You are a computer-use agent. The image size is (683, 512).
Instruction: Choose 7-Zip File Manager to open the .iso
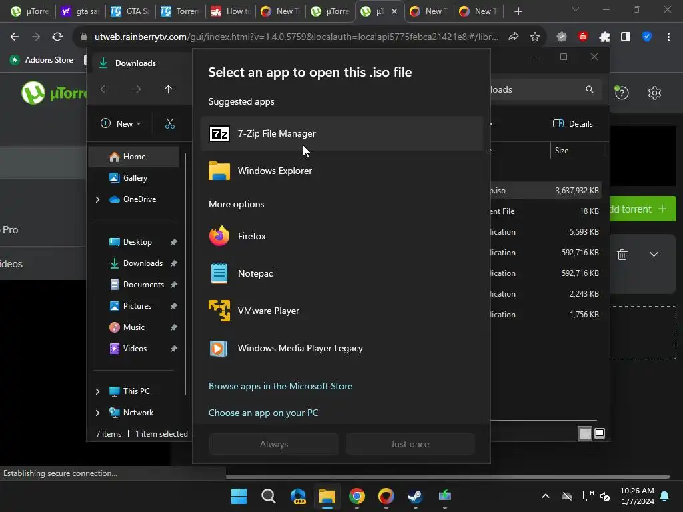point(341,133)
